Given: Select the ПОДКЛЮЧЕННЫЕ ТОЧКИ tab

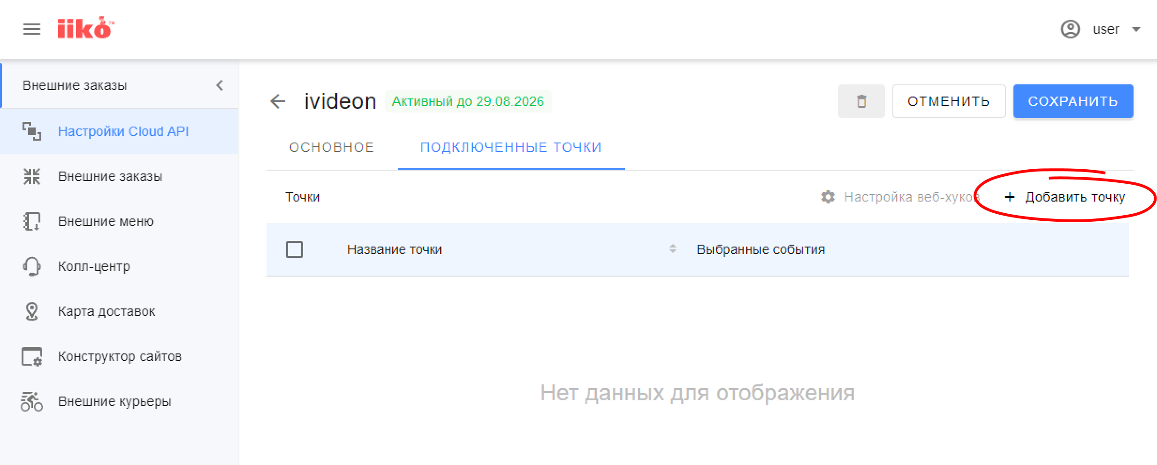Looking at the screenshot, I should pos(511,147).
